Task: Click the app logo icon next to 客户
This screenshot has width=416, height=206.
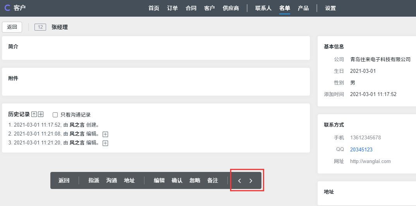Action: tap(8, 8)
